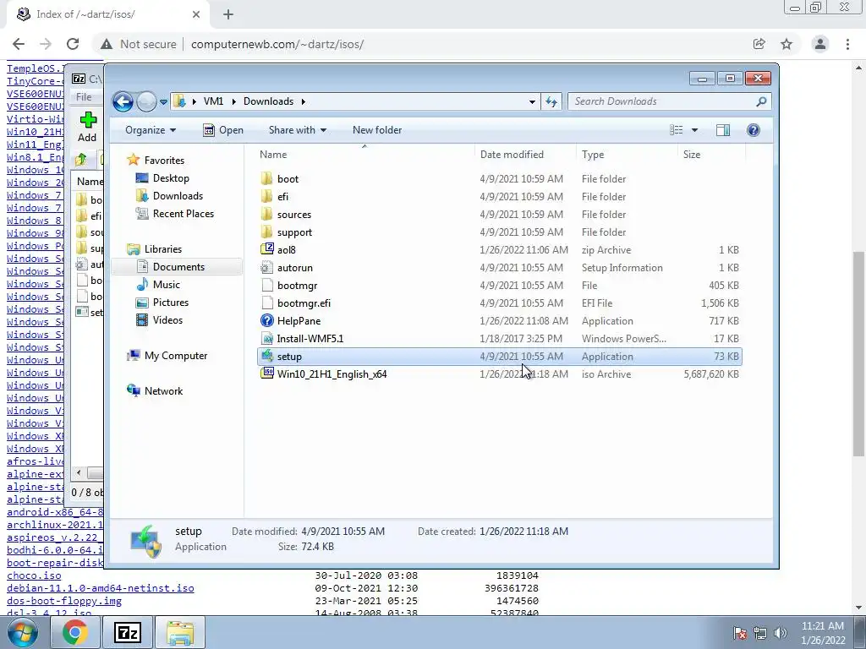Click the up-folder icon in 7-Zip window
Image resolution: width=866 pixels, height=649 pixels.
tap(81, 160)
